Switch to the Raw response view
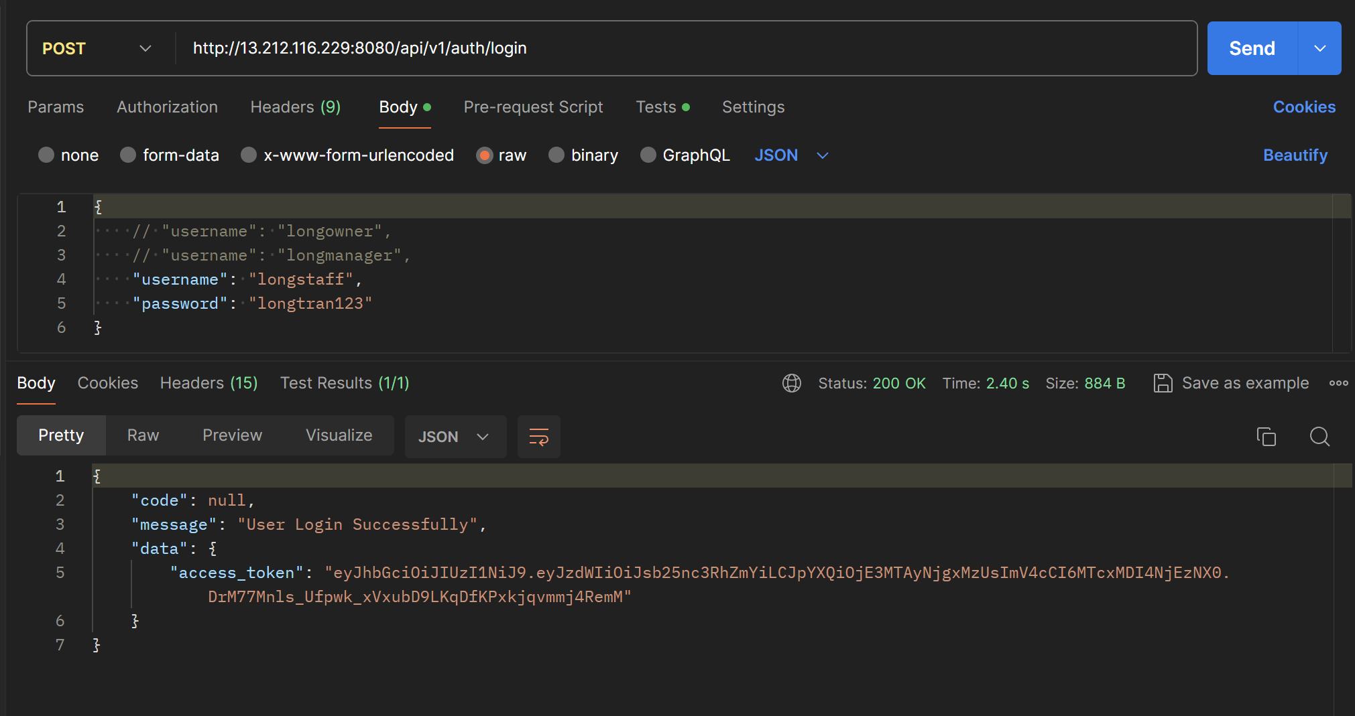 pyautogui.click(x=143, y=435)
